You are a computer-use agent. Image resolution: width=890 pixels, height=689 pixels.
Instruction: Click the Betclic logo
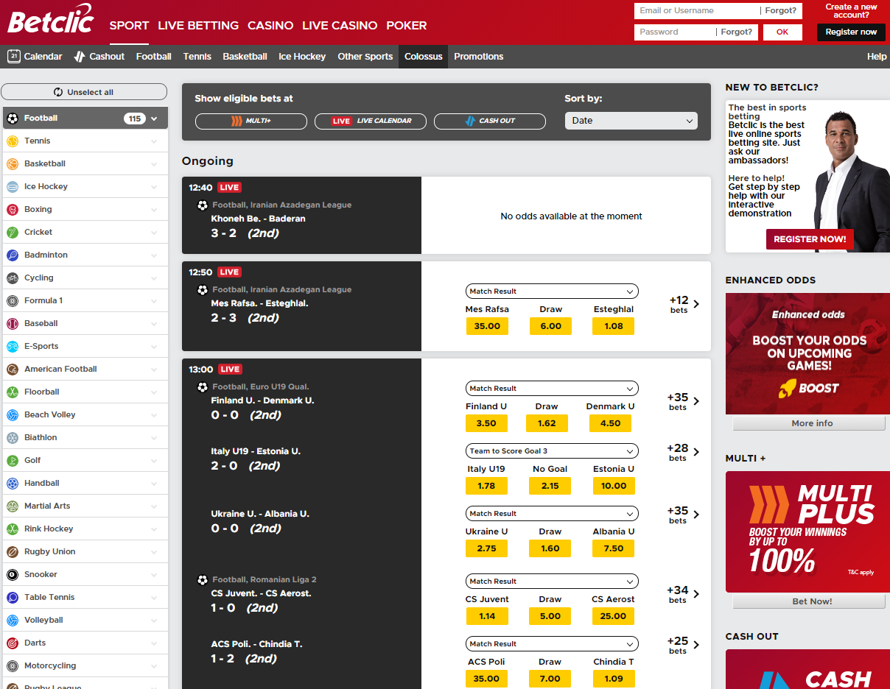click(50, 19)
